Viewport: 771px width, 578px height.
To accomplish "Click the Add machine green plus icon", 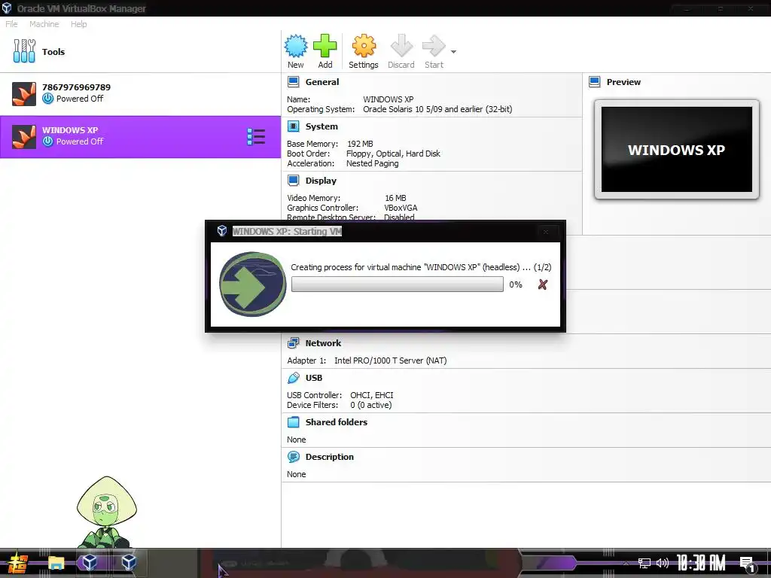I will [x=325, y=46].
